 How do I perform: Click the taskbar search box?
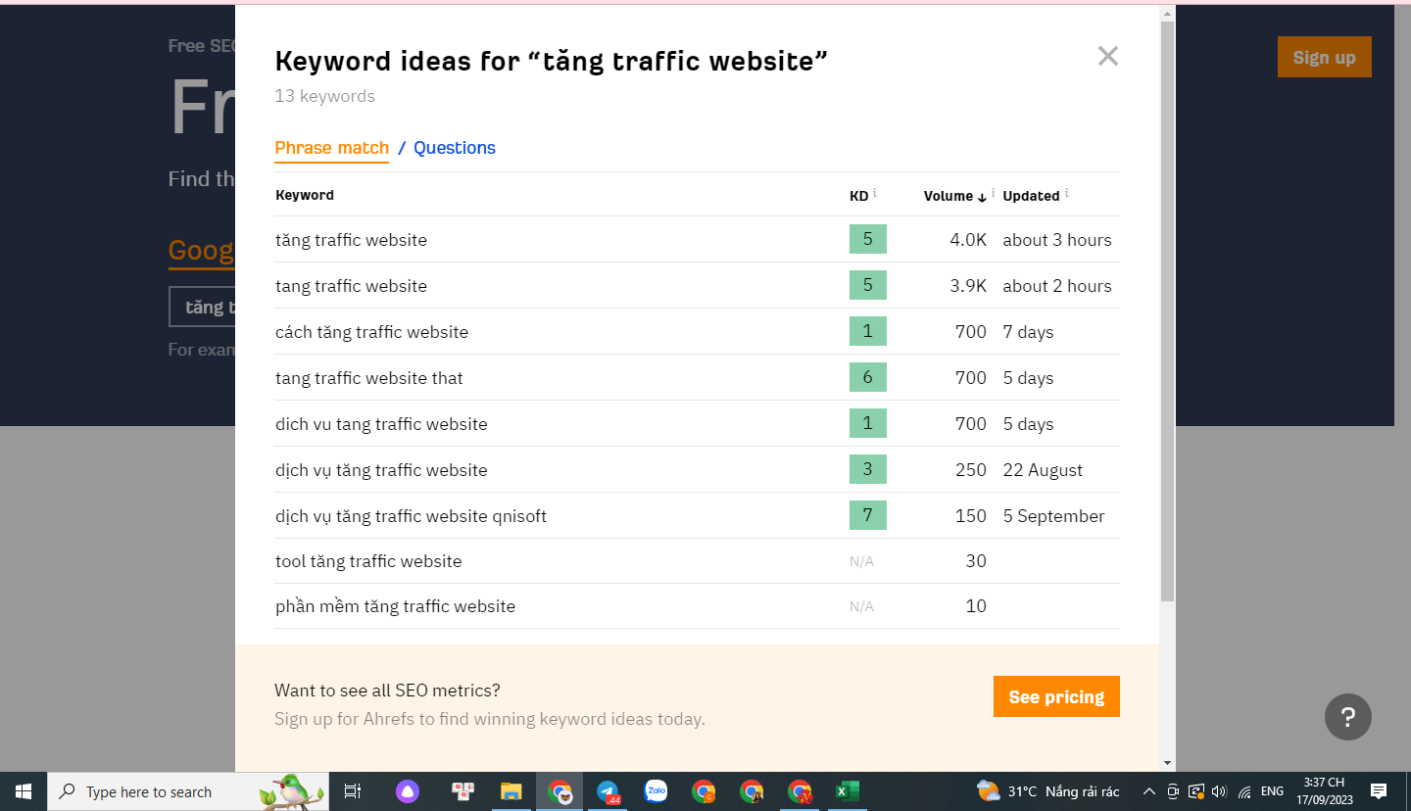tap(188, 791)
